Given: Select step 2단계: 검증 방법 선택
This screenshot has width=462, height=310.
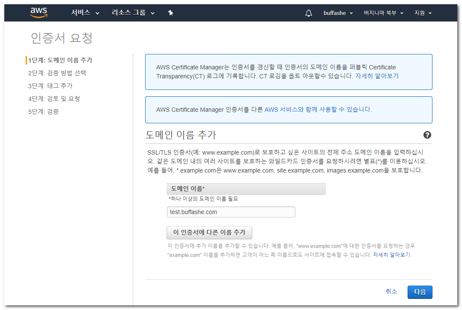Looking at the screenshot, I should (x=57, y=73).
